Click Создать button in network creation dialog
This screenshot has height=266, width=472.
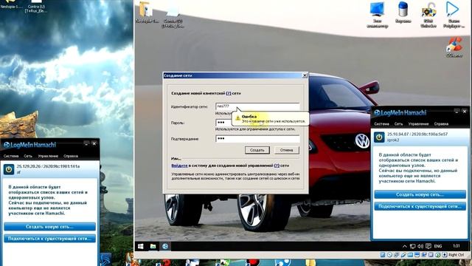(x=257, y=150)
